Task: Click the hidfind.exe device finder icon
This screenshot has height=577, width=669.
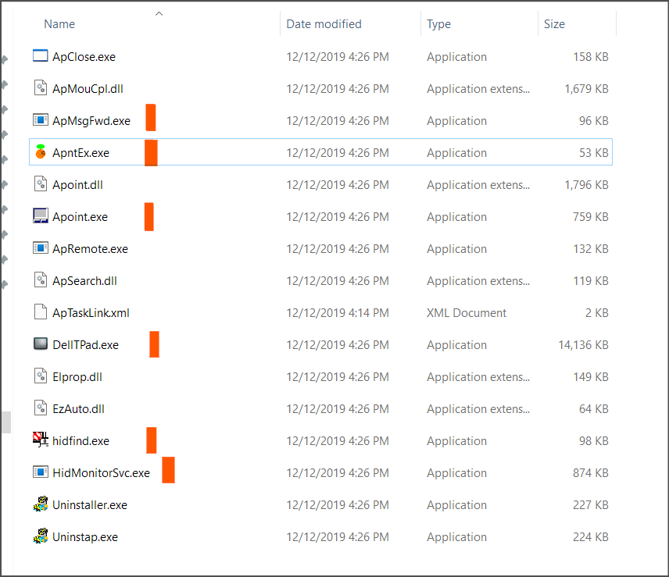Action: tap(40, 440)
